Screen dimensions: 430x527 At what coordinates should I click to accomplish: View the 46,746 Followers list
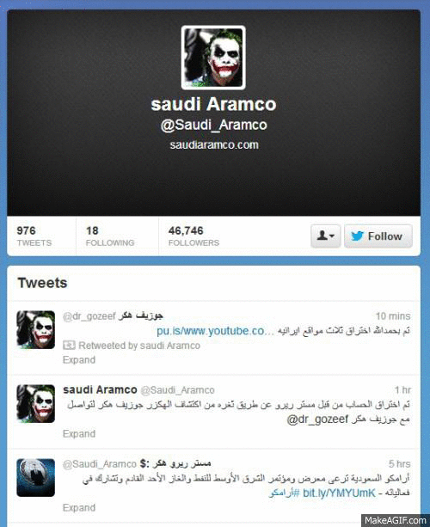coord(193,236)
